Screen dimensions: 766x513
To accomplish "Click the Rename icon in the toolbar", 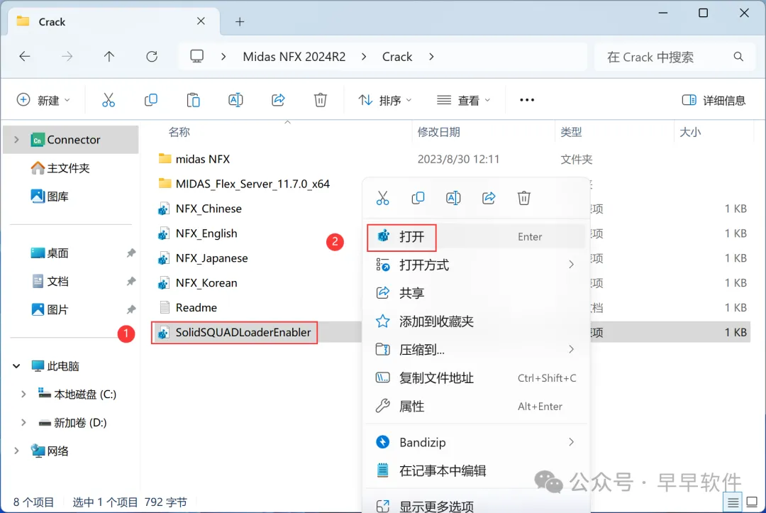I will 235,100.
